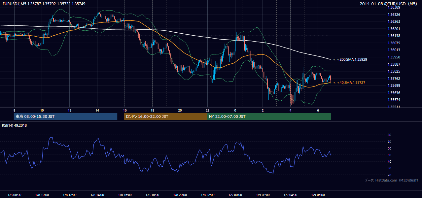Click hour tick 18 under the price chart
The height and width of the screenshot is (198, 422).
tap(152, 110)
